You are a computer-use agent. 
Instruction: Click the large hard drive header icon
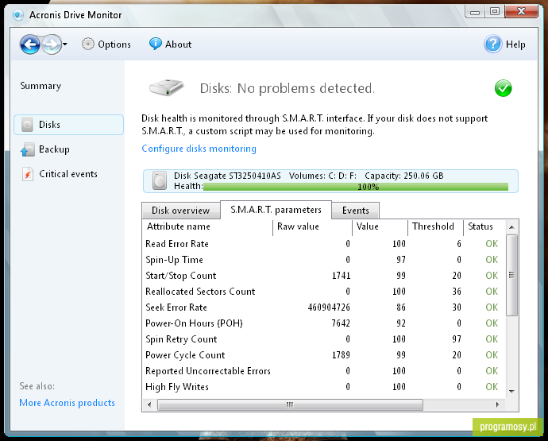(x=166, y=87)
